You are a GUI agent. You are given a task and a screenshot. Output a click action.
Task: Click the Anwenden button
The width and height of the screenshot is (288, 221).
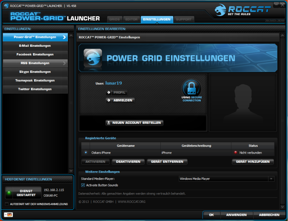pyautogui.click(x=236, y=215)
